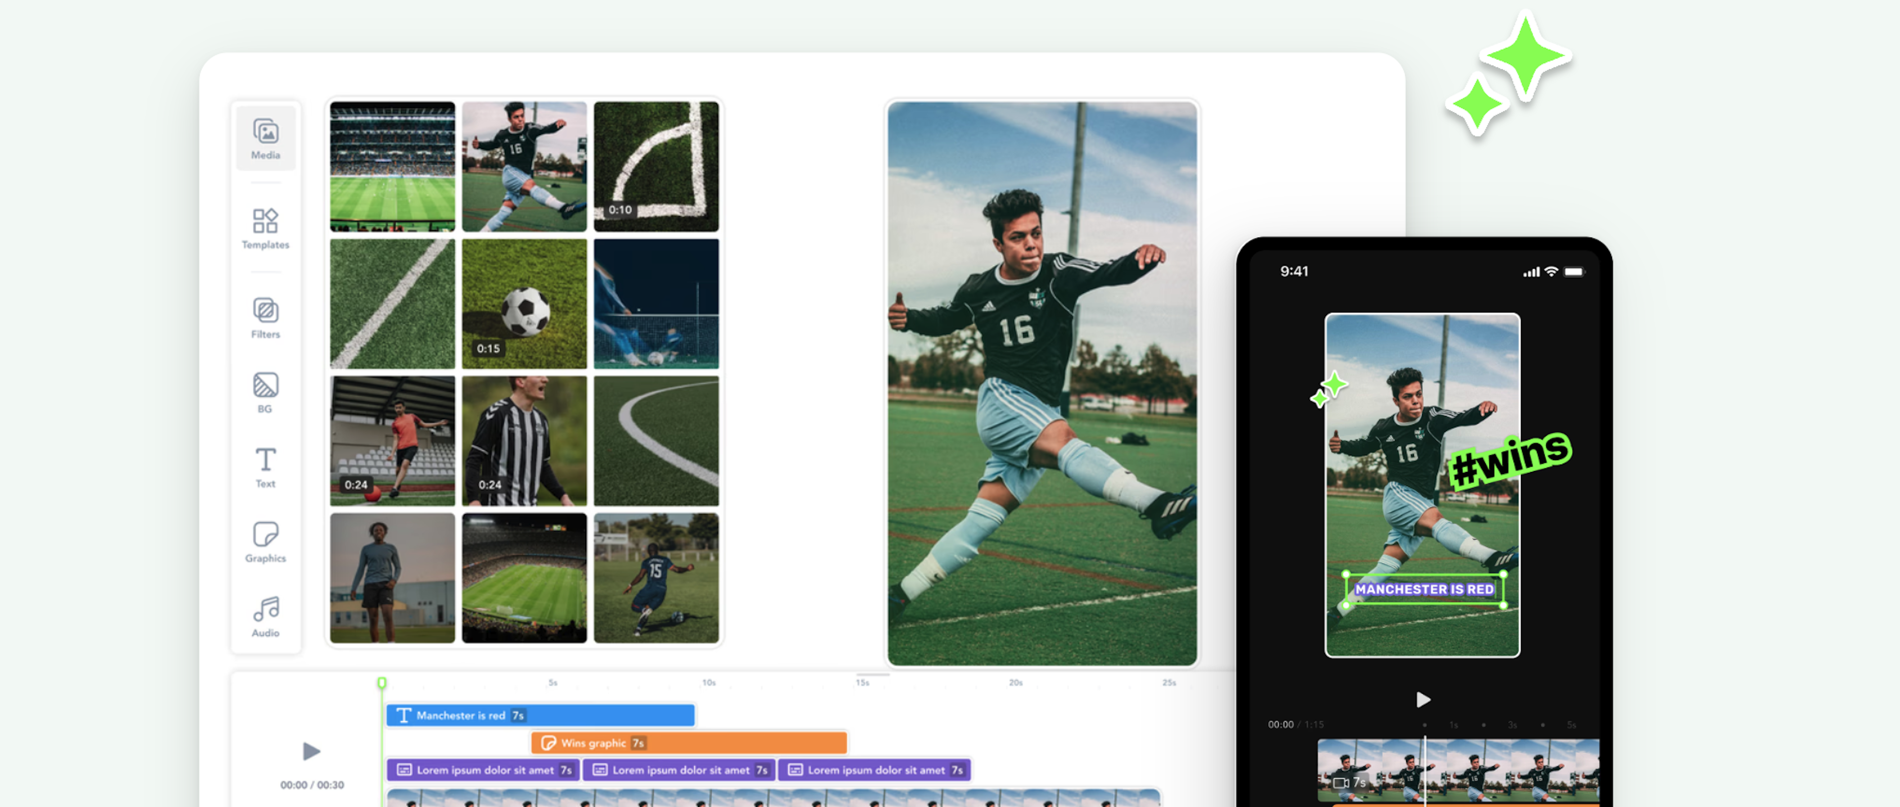Click the MANCHESTER IS RED text box on phone
Screen dimensions: 1900x807
1425,589
